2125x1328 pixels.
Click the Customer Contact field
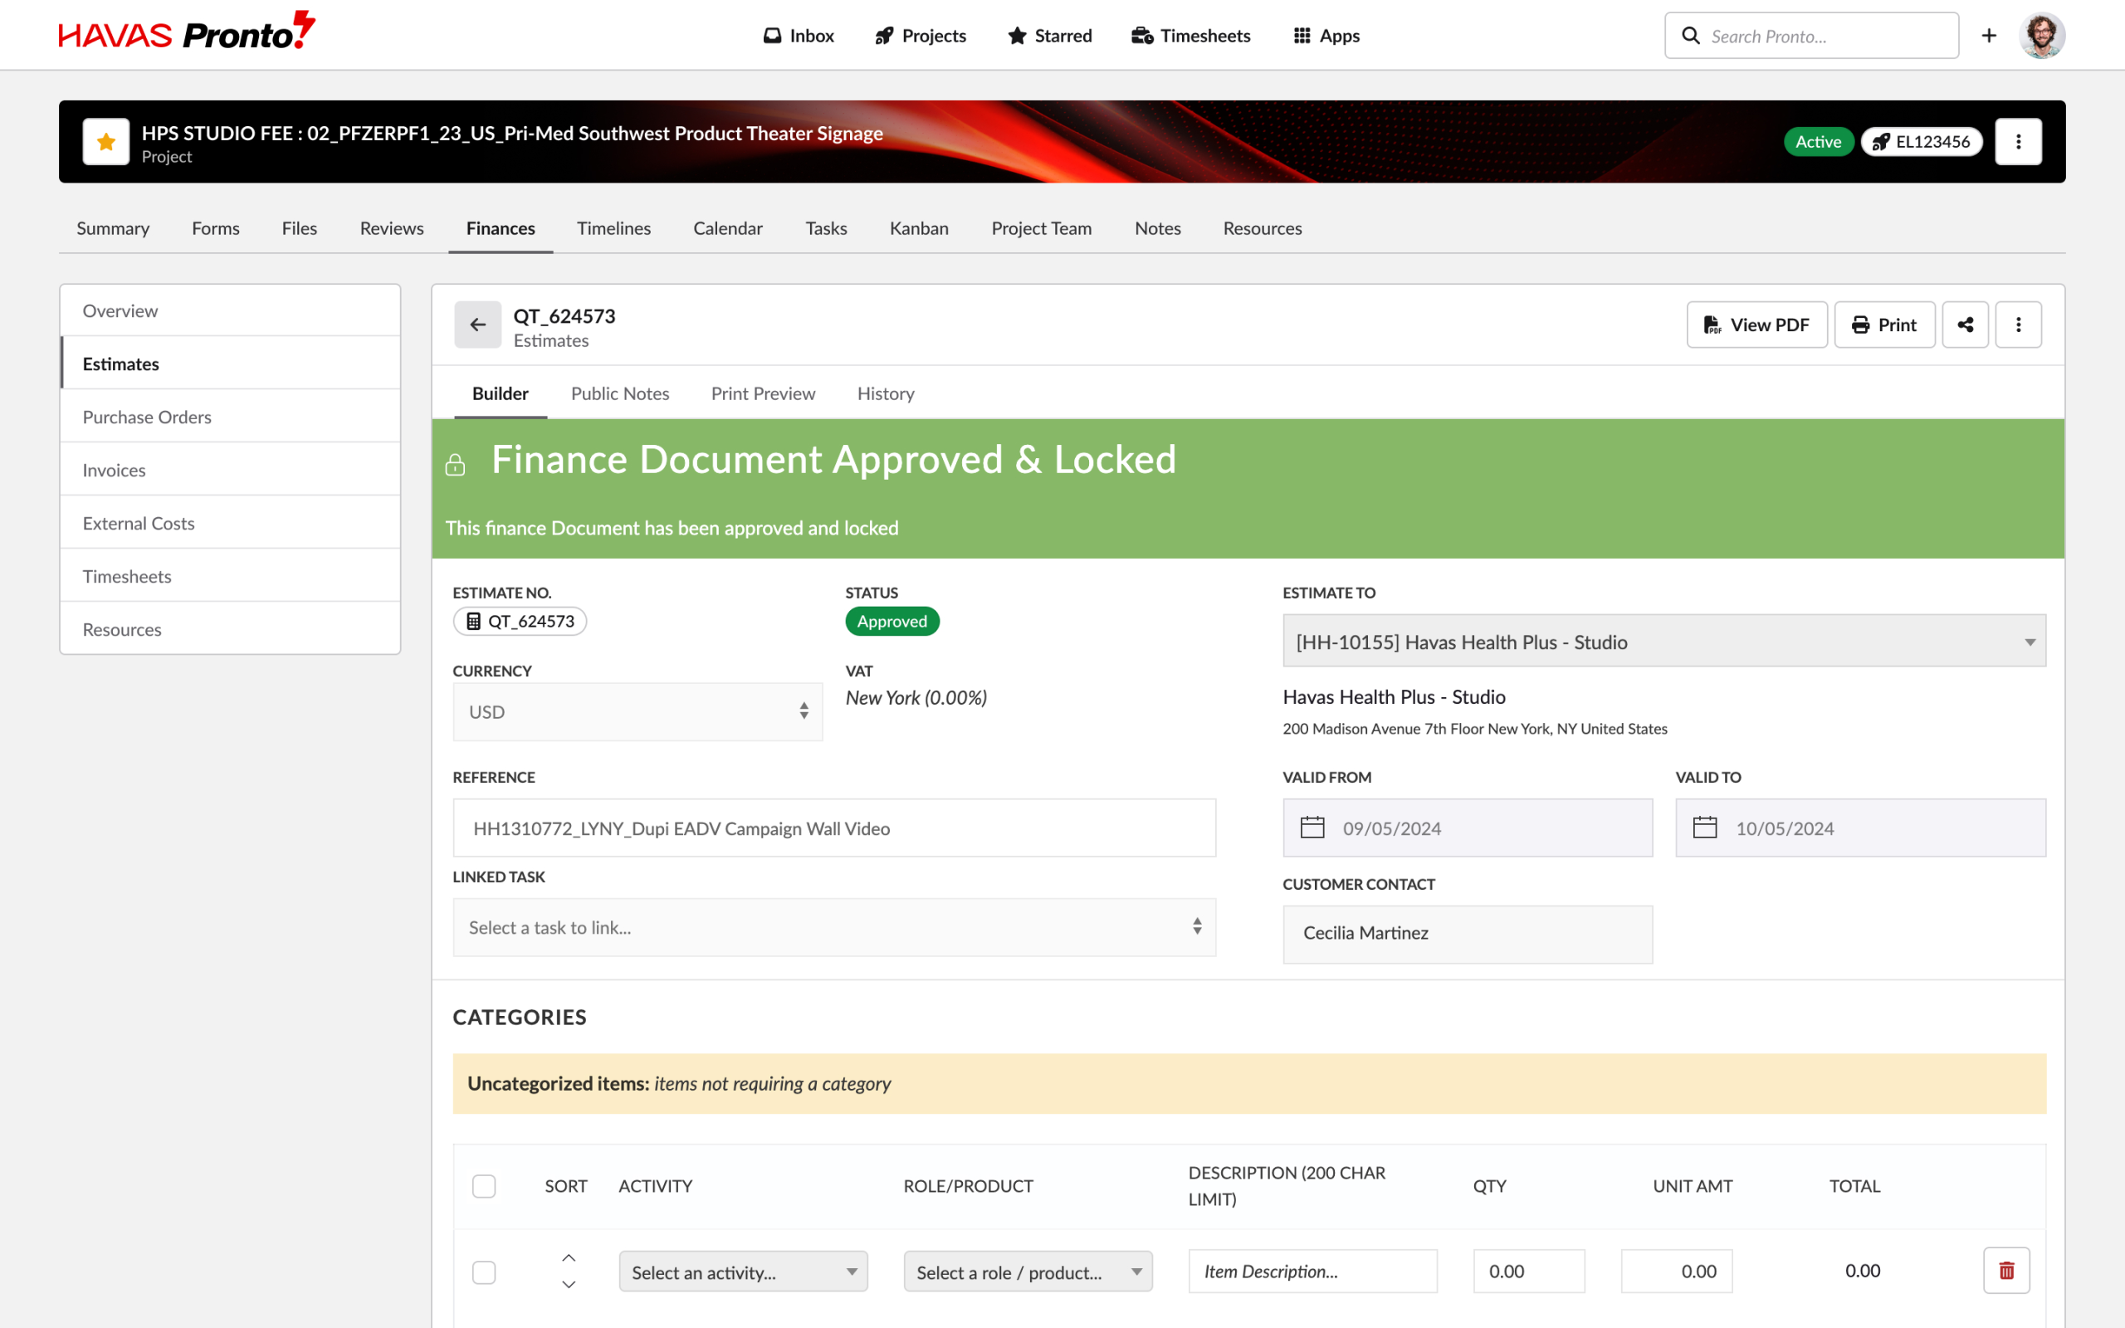tap(1468, 934)
